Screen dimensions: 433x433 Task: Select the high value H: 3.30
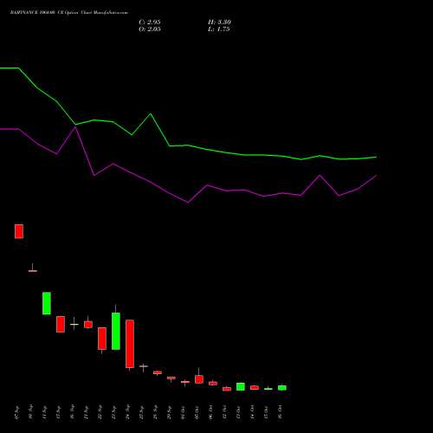point(219,22)
